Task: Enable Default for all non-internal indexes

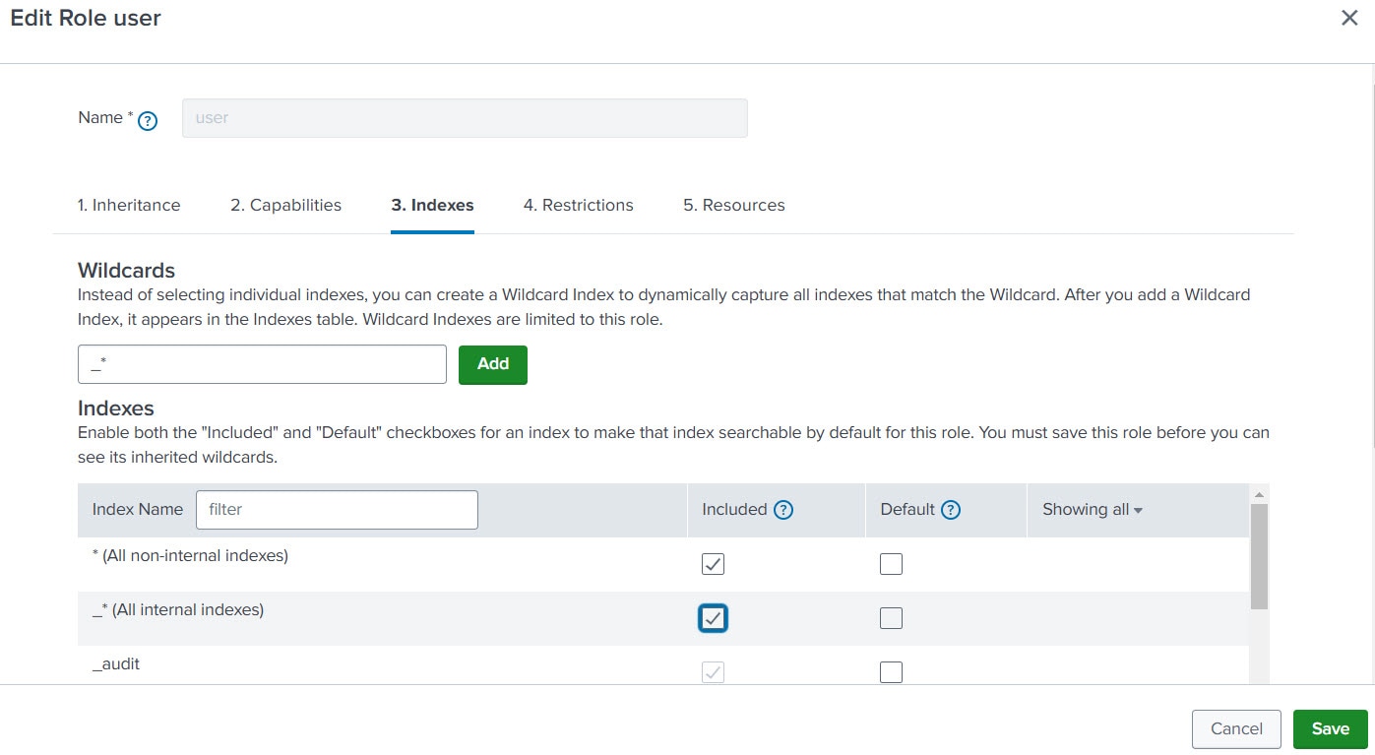Action: tap(891, 564)
